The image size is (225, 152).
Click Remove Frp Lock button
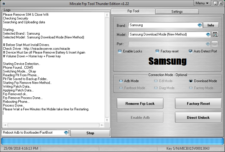point(140,103)
